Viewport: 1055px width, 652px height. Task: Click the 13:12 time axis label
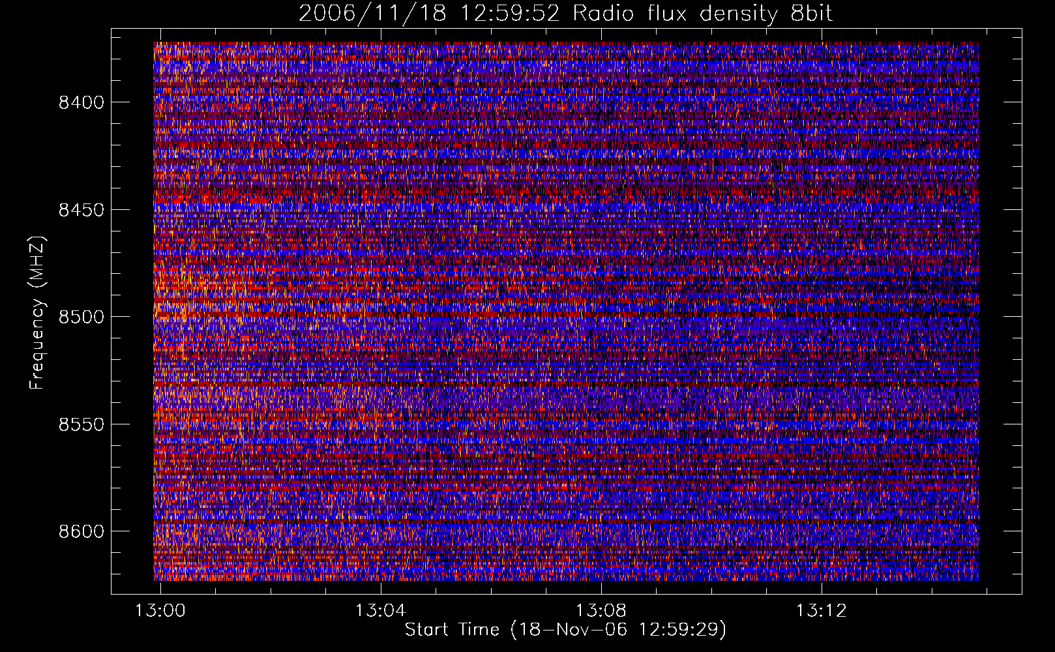click(821, 610)
